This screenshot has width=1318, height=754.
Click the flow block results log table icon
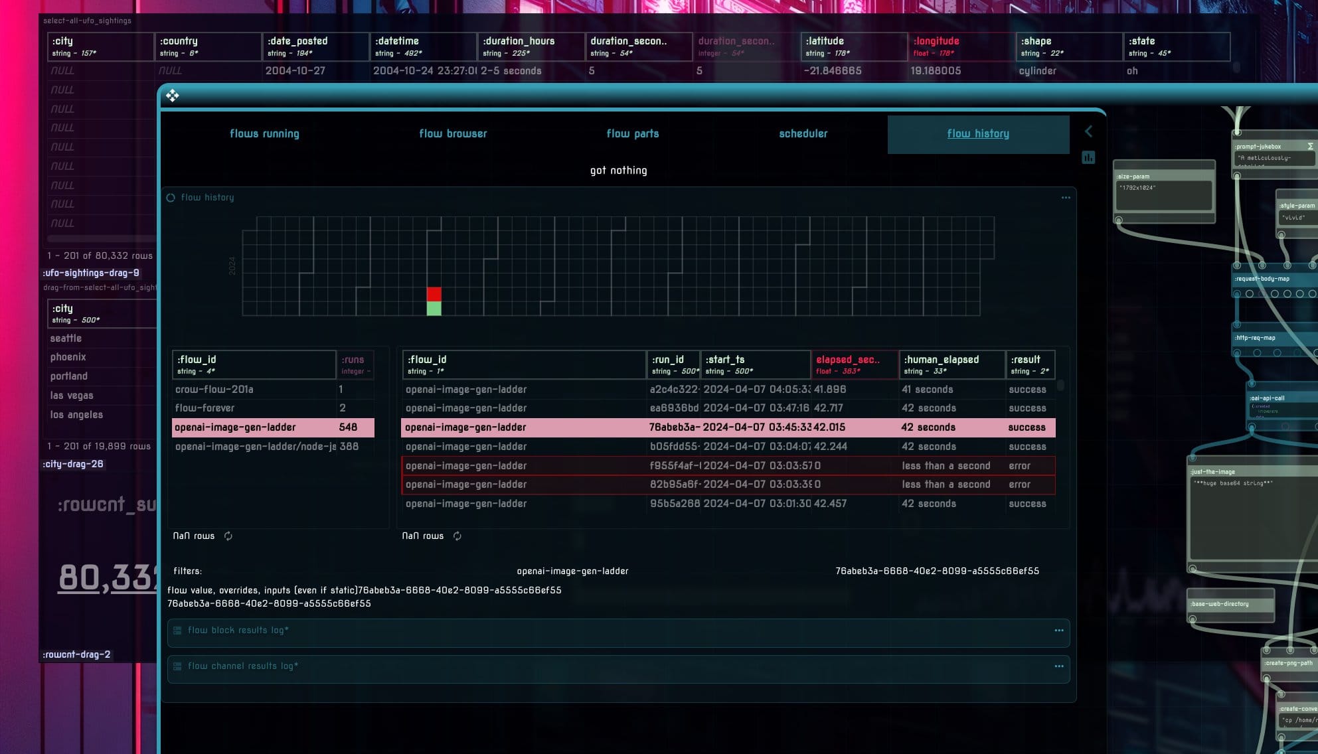(x=177, y=631)
